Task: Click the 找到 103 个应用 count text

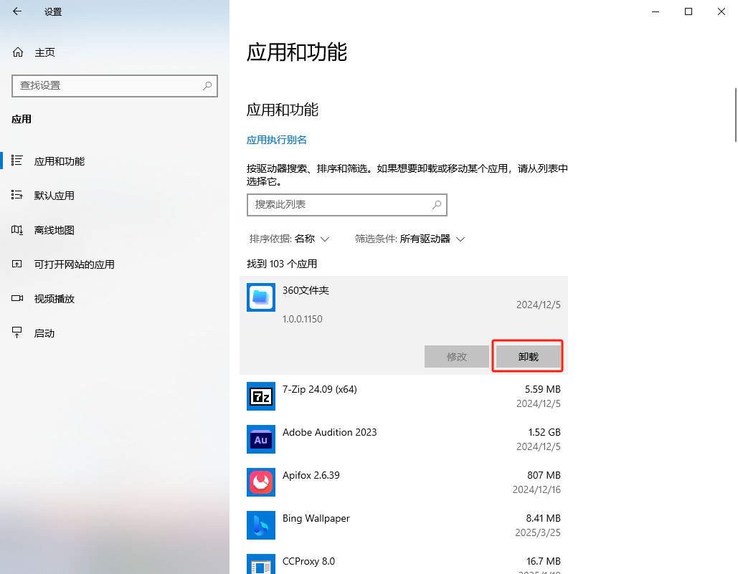Action: [x=282, y=264]
